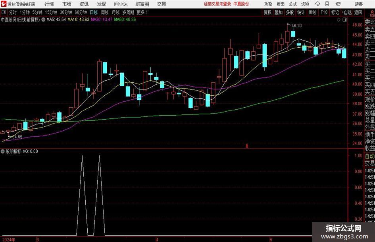Image resolution: width=375 pixels, height=242 pixels.
Task: Click the mobile phone icon
Action: 327,4
